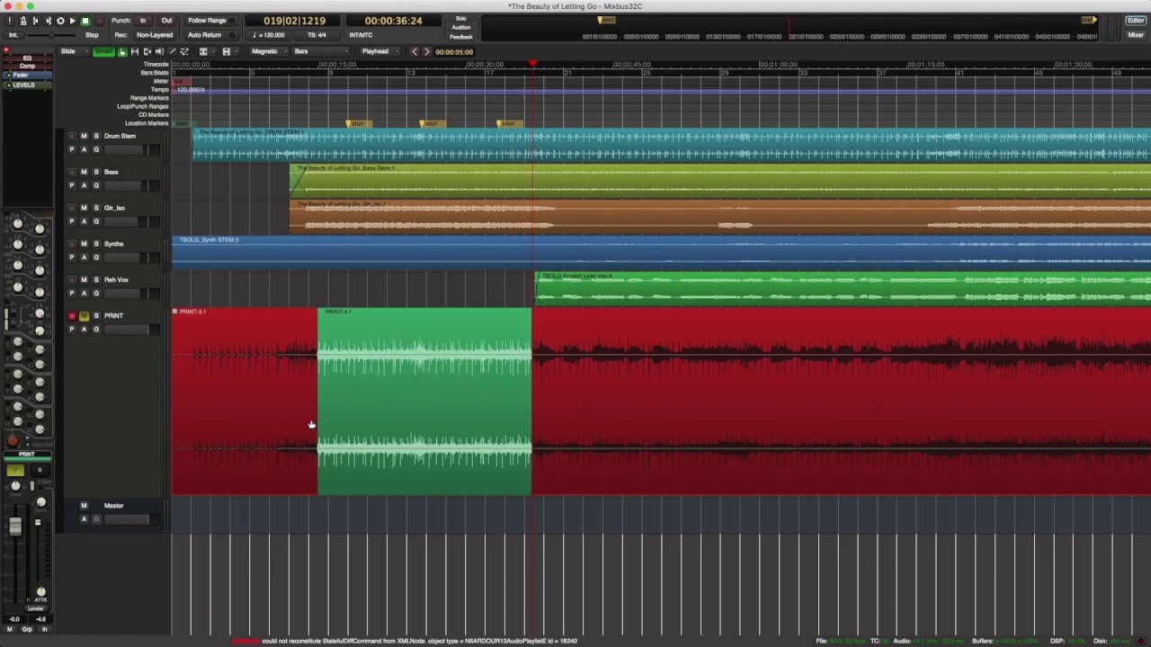Click the nudge forward arrow
Viewport: 1151px width, 647px height.
point(426,51)
